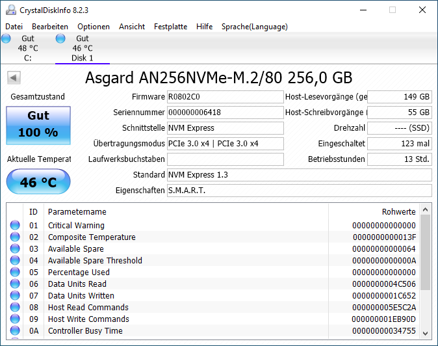Select the Percentage Used parameter name

79,273
